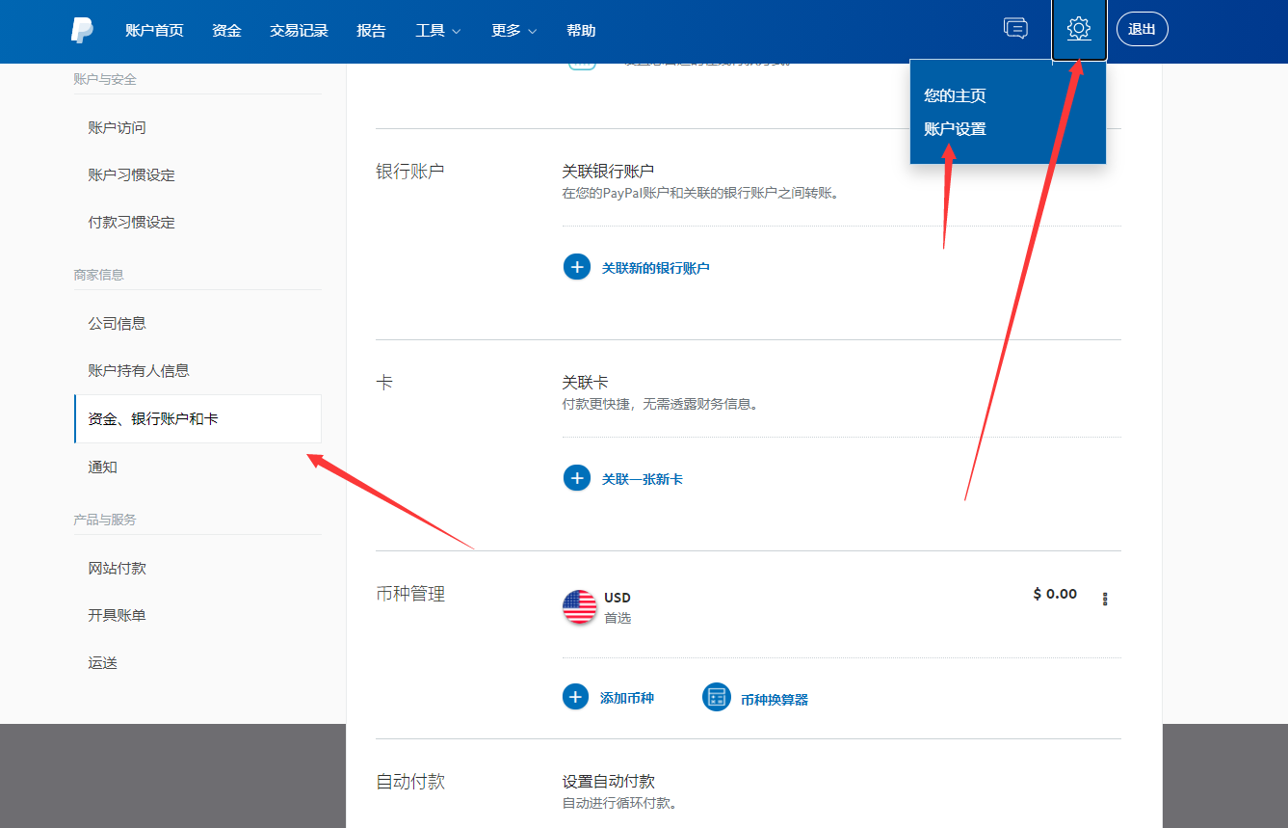
Task: Click the 关联新的银行账户 link
Action: [655, 268]
